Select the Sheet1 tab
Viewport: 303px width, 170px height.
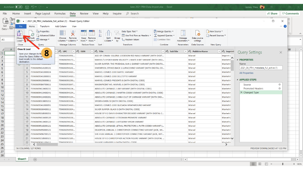[22, 159]
